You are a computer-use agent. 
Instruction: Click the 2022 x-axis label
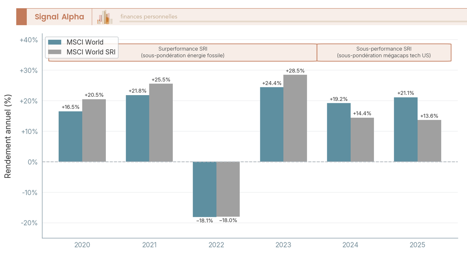click(216, 245)
